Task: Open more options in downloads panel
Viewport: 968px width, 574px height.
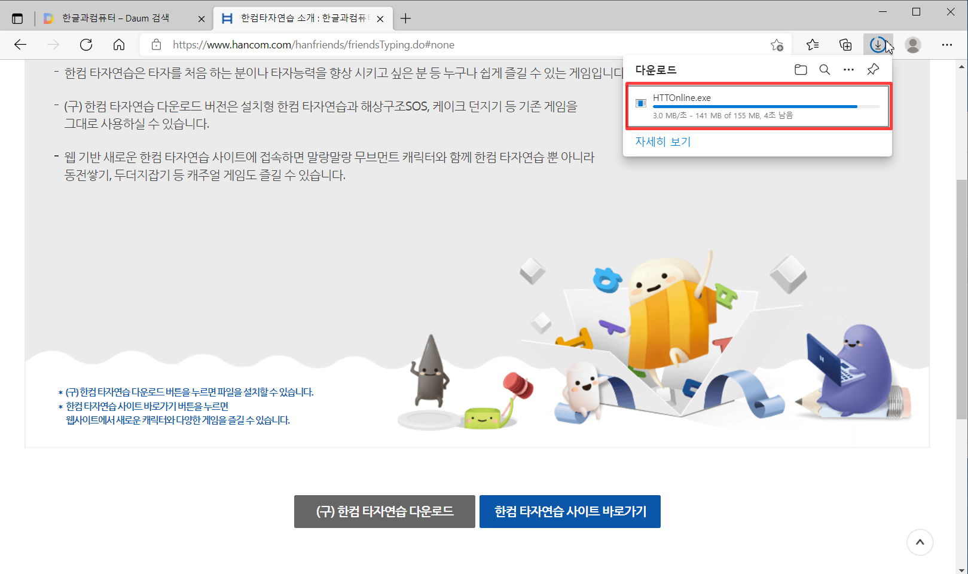Action: coord(848,70)
